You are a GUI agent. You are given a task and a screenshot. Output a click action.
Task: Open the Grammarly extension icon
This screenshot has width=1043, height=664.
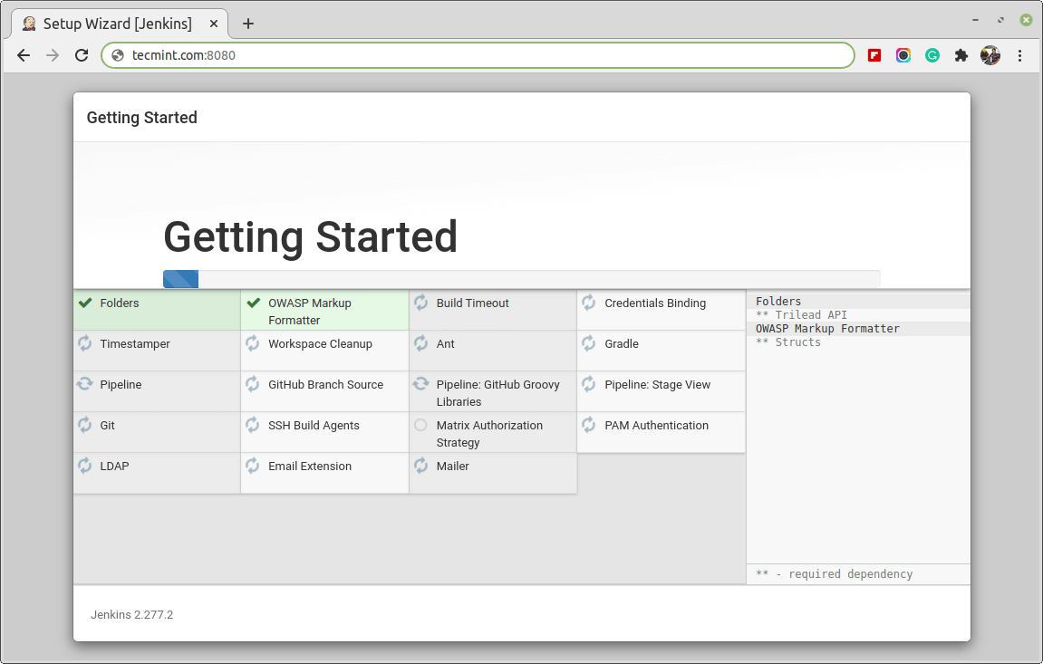pyautogui.click(x=932, y=55)
